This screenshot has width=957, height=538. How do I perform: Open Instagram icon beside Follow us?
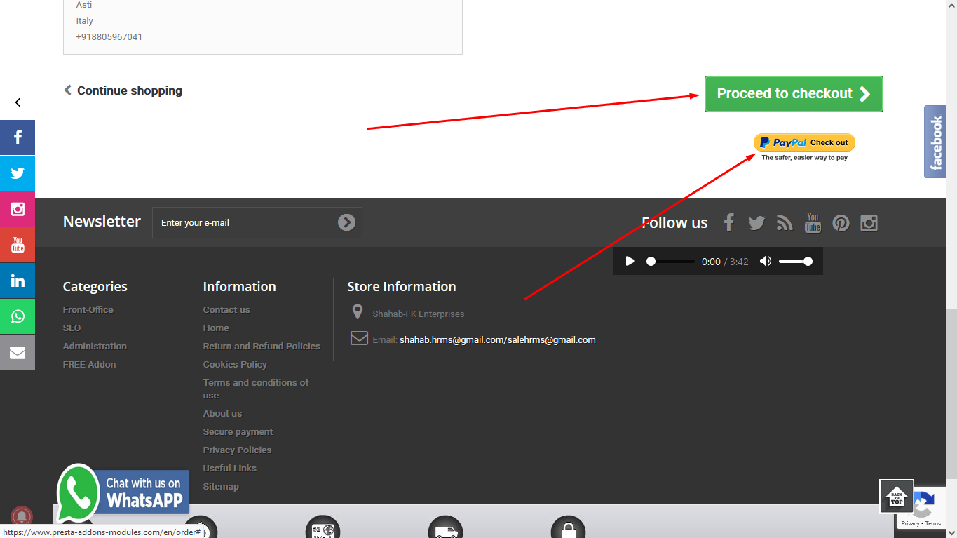click(869, 223)
